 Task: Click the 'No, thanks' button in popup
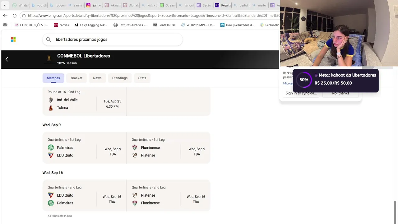pos(340,93)
